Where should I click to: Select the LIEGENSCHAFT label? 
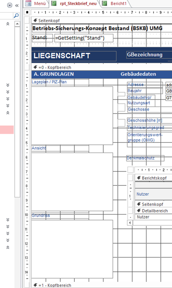pyautogui.click(x=74, y=56)
